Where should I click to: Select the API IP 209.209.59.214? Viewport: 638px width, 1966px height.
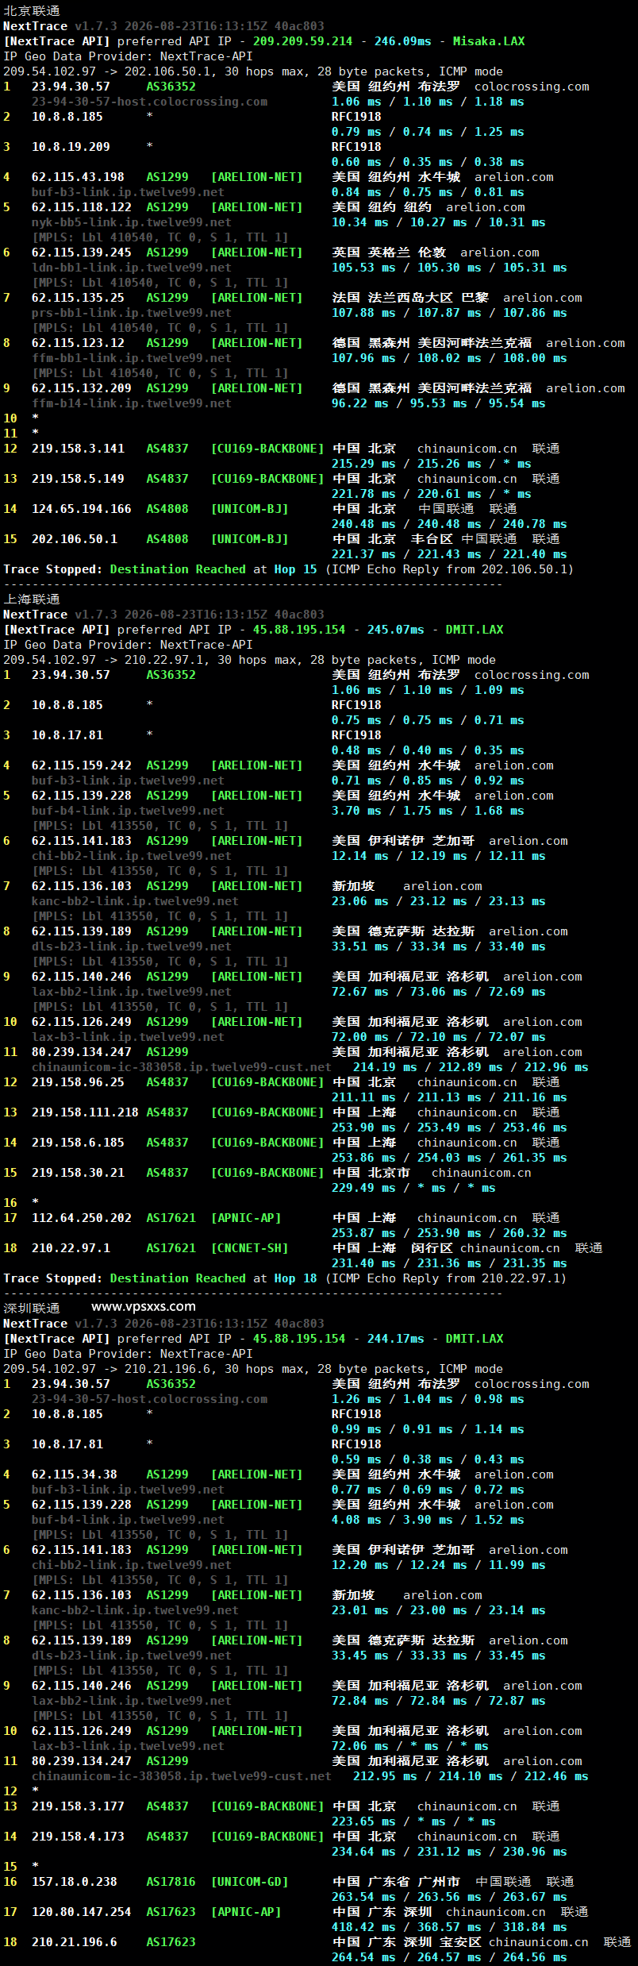[x=302, y=41]
